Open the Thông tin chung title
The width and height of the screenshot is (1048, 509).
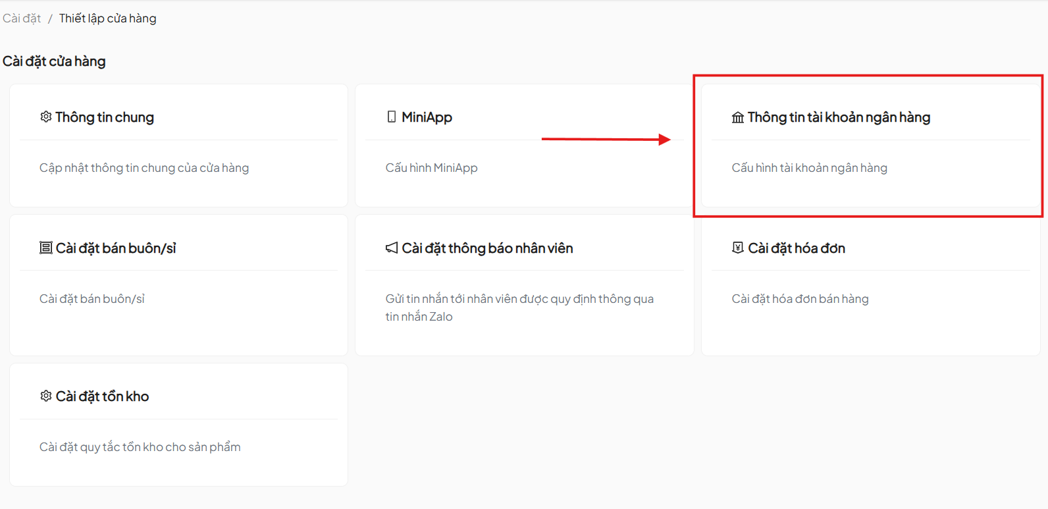pos(105,117)
